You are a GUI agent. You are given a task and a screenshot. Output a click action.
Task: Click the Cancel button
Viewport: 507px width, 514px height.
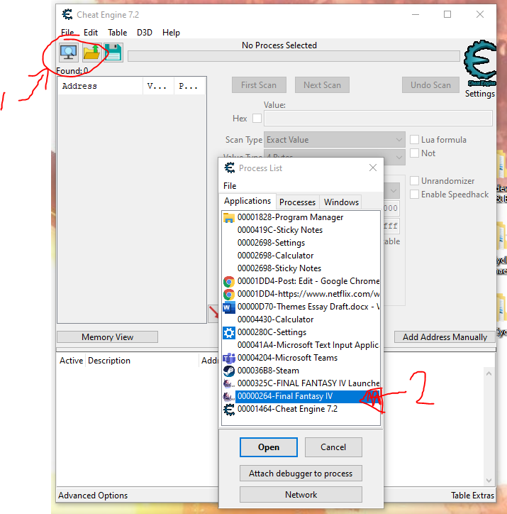click(333, 447)
